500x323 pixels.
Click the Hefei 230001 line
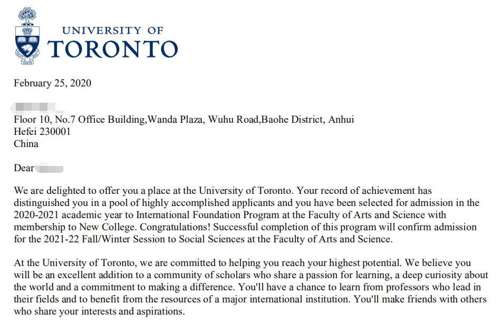point(42,132)
